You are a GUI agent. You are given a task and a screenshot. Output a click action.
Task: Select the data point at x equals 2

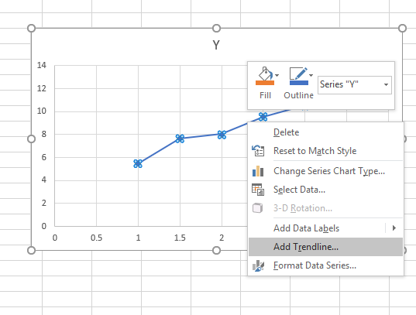222,135
